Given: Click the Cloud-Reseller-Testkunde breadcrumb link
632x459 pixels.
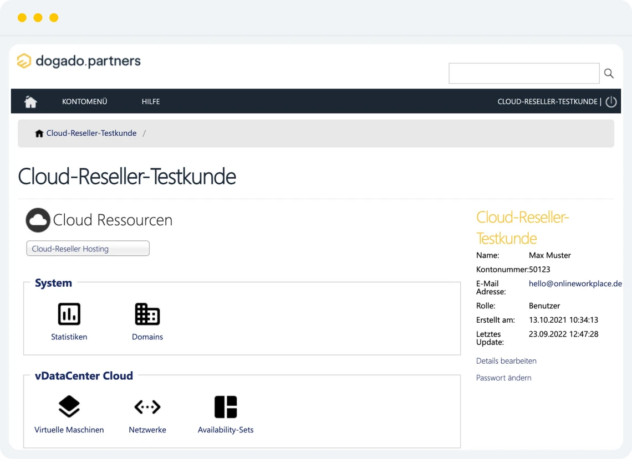Looking at the screenshot, I should pyautogui.click(x=91, y=133).
